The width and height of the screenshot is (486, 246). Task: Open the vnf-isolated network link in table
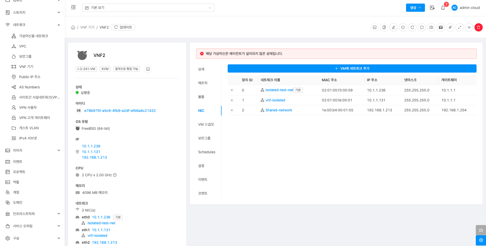click(x=275, y=100)
